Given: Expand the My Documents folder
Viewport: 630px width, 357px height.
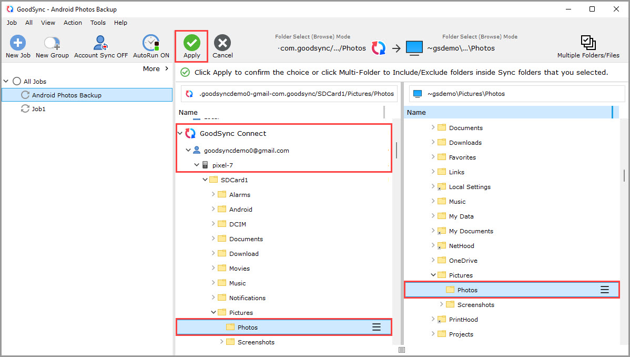Looking at the screenshot, I should (433, 231).
